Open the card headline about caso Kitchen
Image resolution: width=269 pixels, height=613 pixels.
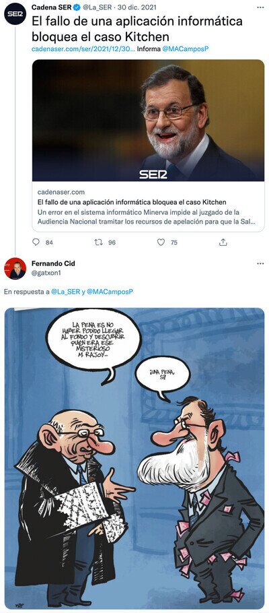pyautogui.click(x=132, y=202)
